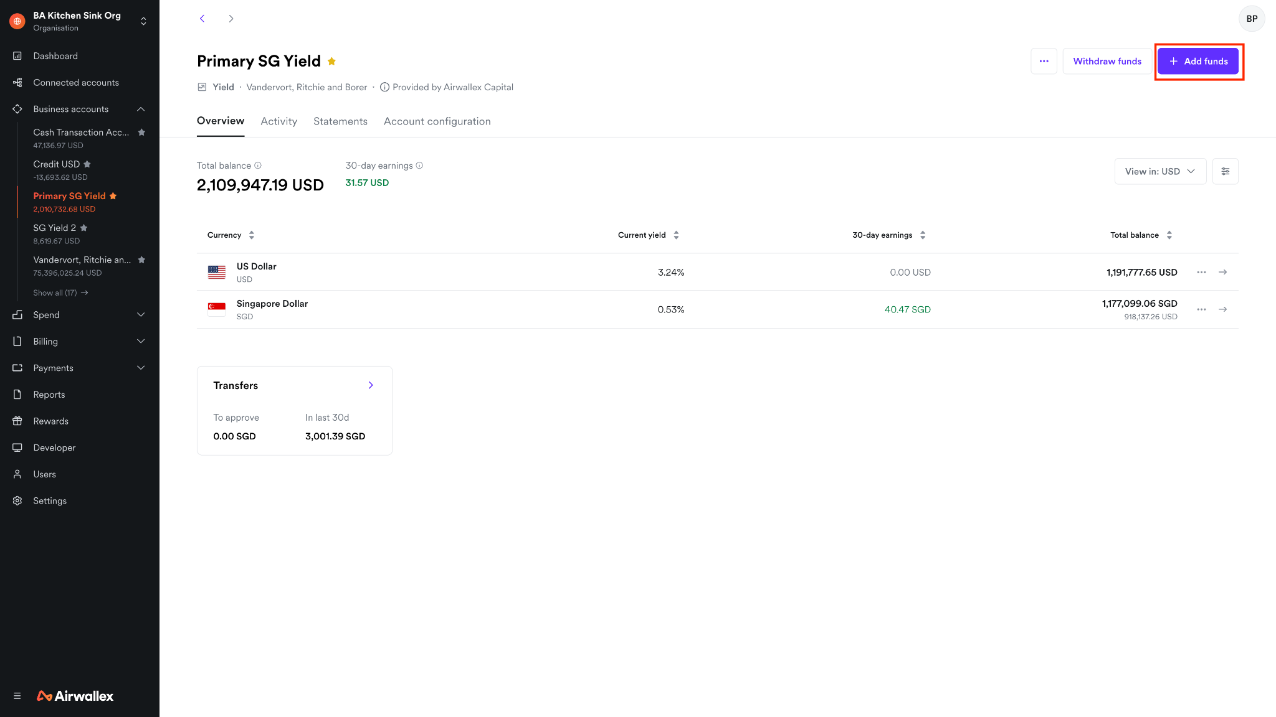Toggle the SG Yield 2 favorite star
1276x717 pixels.
[84, 228]
